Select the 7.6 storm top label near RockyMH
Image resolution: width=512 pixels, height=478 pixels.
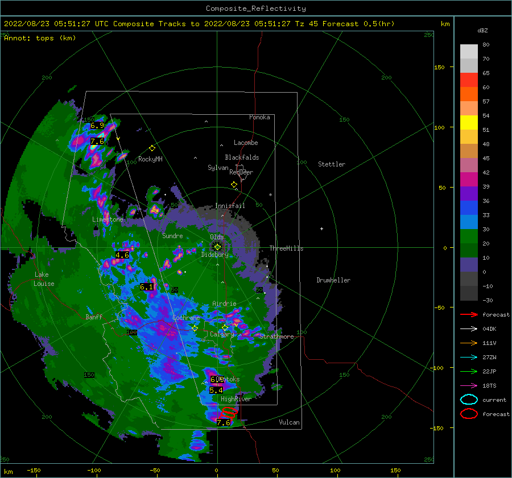coord(97,142)
